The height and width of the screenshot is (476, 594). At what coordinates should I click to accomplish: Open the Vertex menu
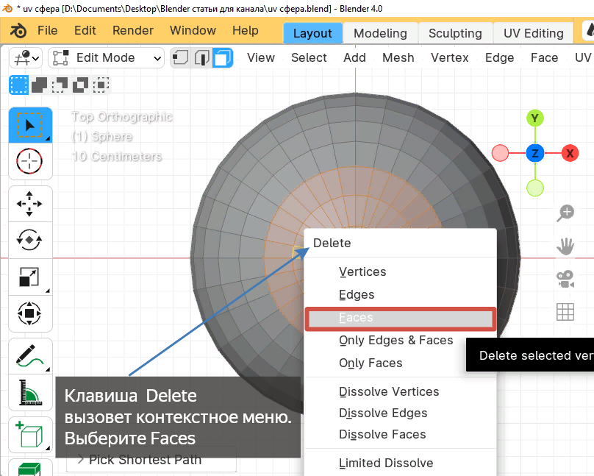pos(450,57)
